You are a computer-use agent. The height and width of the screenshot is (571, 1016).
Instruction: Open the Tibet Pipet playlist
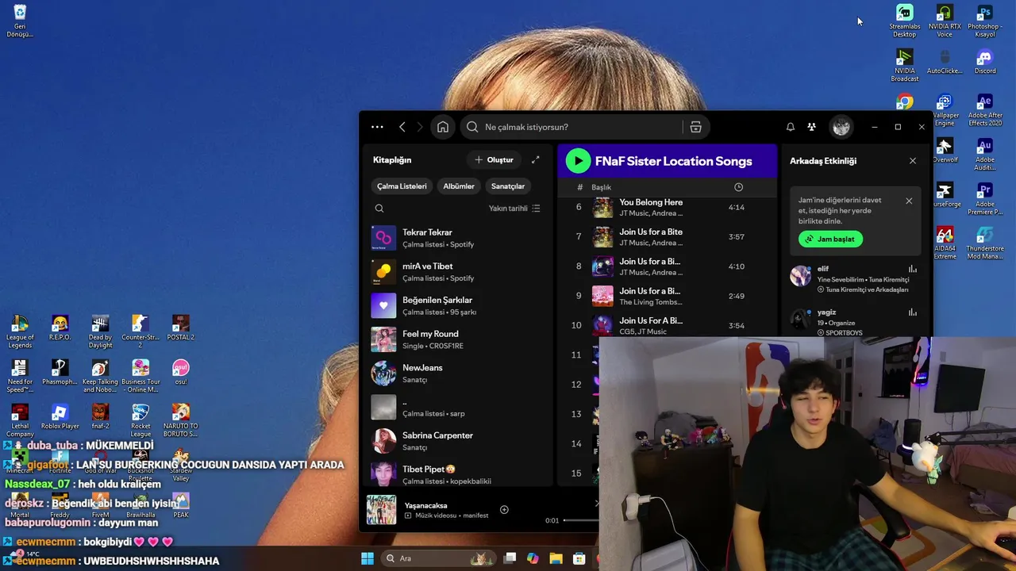458,475
